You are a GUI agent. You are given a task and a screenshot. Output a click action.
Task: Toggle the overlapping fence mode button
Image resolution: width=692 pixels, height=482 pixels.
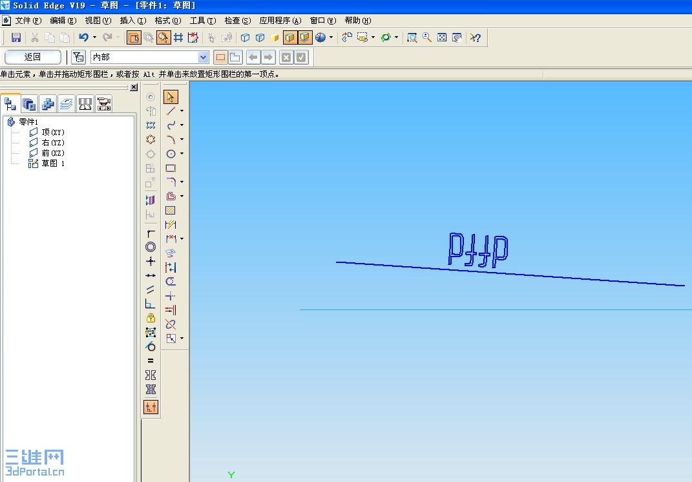[x=235, y=57]
